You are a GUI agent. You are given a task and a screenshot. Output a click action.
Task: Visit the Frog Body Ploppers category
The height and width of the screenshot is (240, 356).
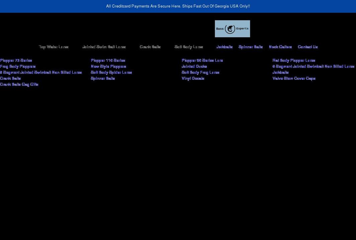[x=18, y=66]
